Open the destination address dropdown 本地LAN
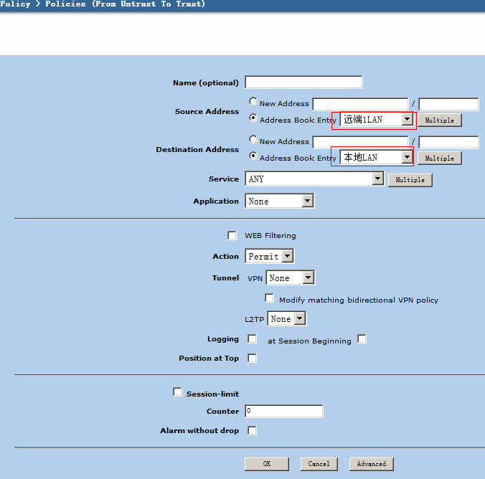 [x=407, y=157]
